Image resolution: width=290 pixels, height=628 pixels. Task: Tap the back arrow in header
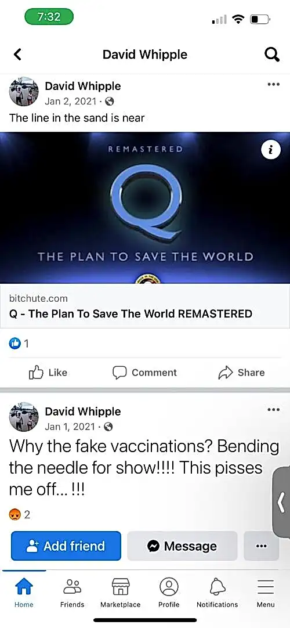pos(17,54)
